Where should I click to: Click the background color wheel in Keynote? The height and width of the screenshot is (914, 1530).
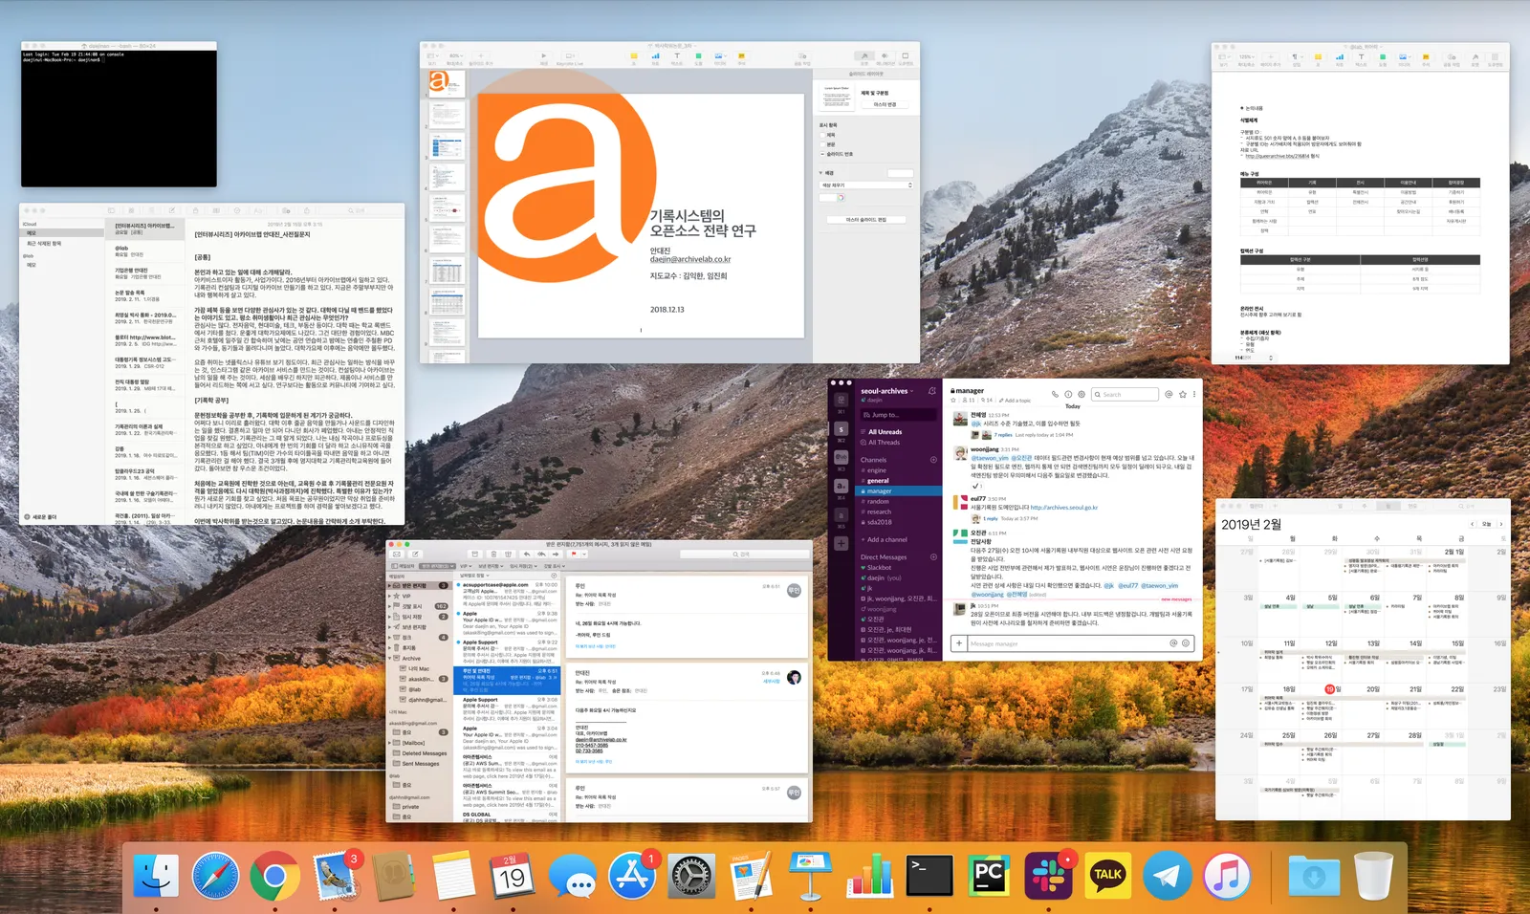(x=841, y=198)
